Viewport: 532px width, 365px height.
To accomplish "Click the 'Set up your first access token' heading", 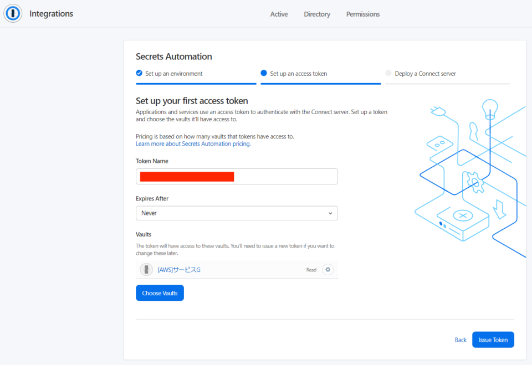I will pos(192,101).
